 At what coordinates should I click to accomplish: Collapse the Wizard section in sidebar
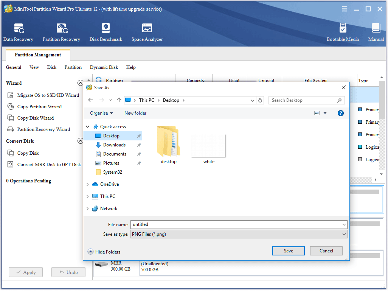[80, 83]
